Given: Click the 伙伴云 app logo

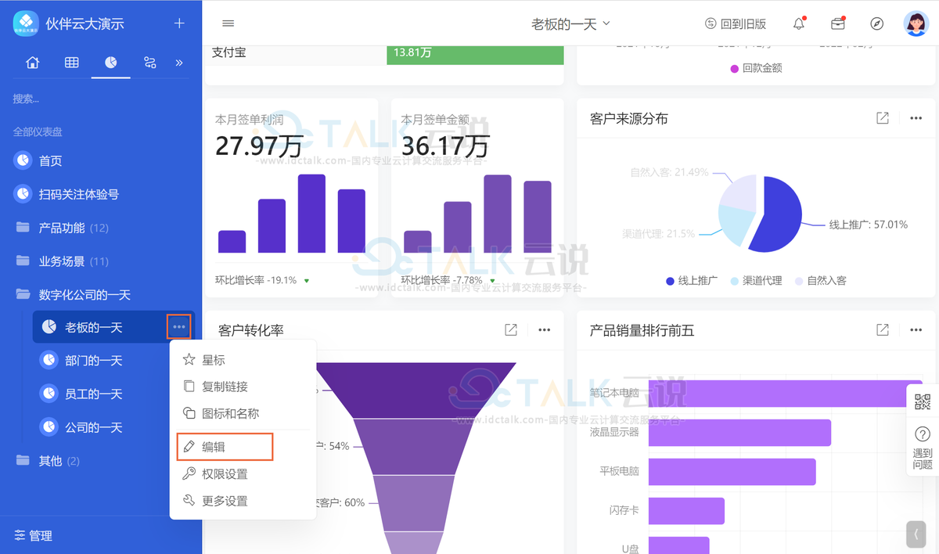Looking at the screenshot, I should point(26,23).
